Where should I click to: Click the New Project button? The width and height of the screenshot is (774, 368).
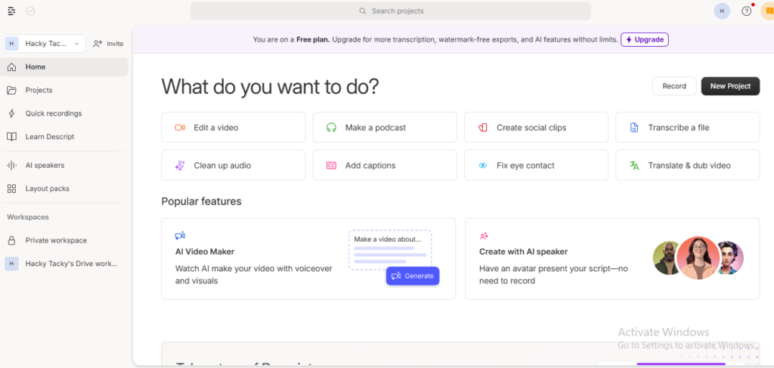coord(731,86)
